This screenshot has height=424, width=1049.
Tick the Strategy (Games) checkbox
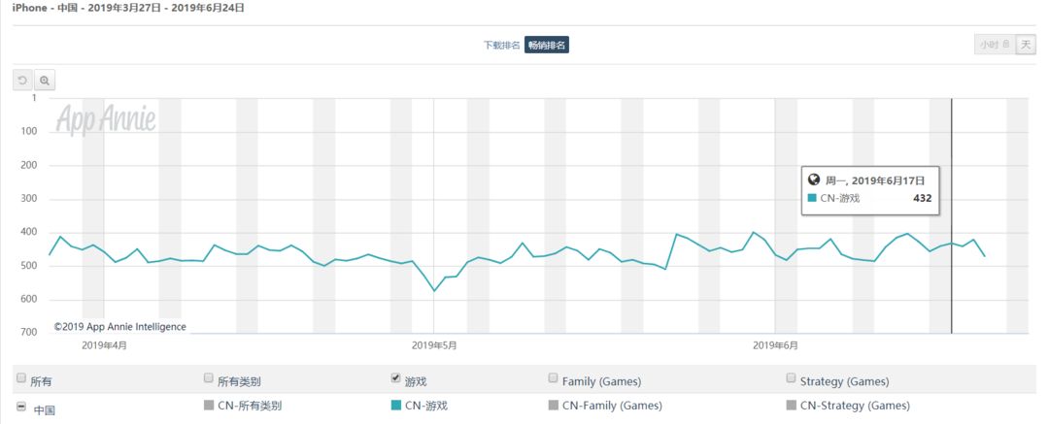[791, 377]
